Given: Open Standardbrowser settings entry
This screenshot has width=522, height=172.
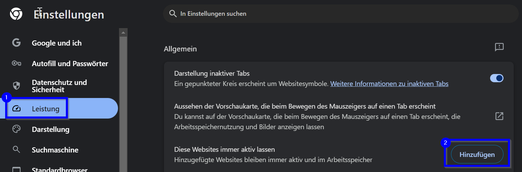Looking at the screenshot, I should (59, 169).
